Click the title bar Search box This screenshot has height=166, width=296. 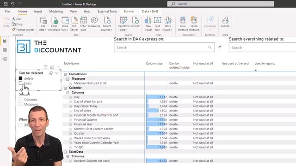point(221,4)
